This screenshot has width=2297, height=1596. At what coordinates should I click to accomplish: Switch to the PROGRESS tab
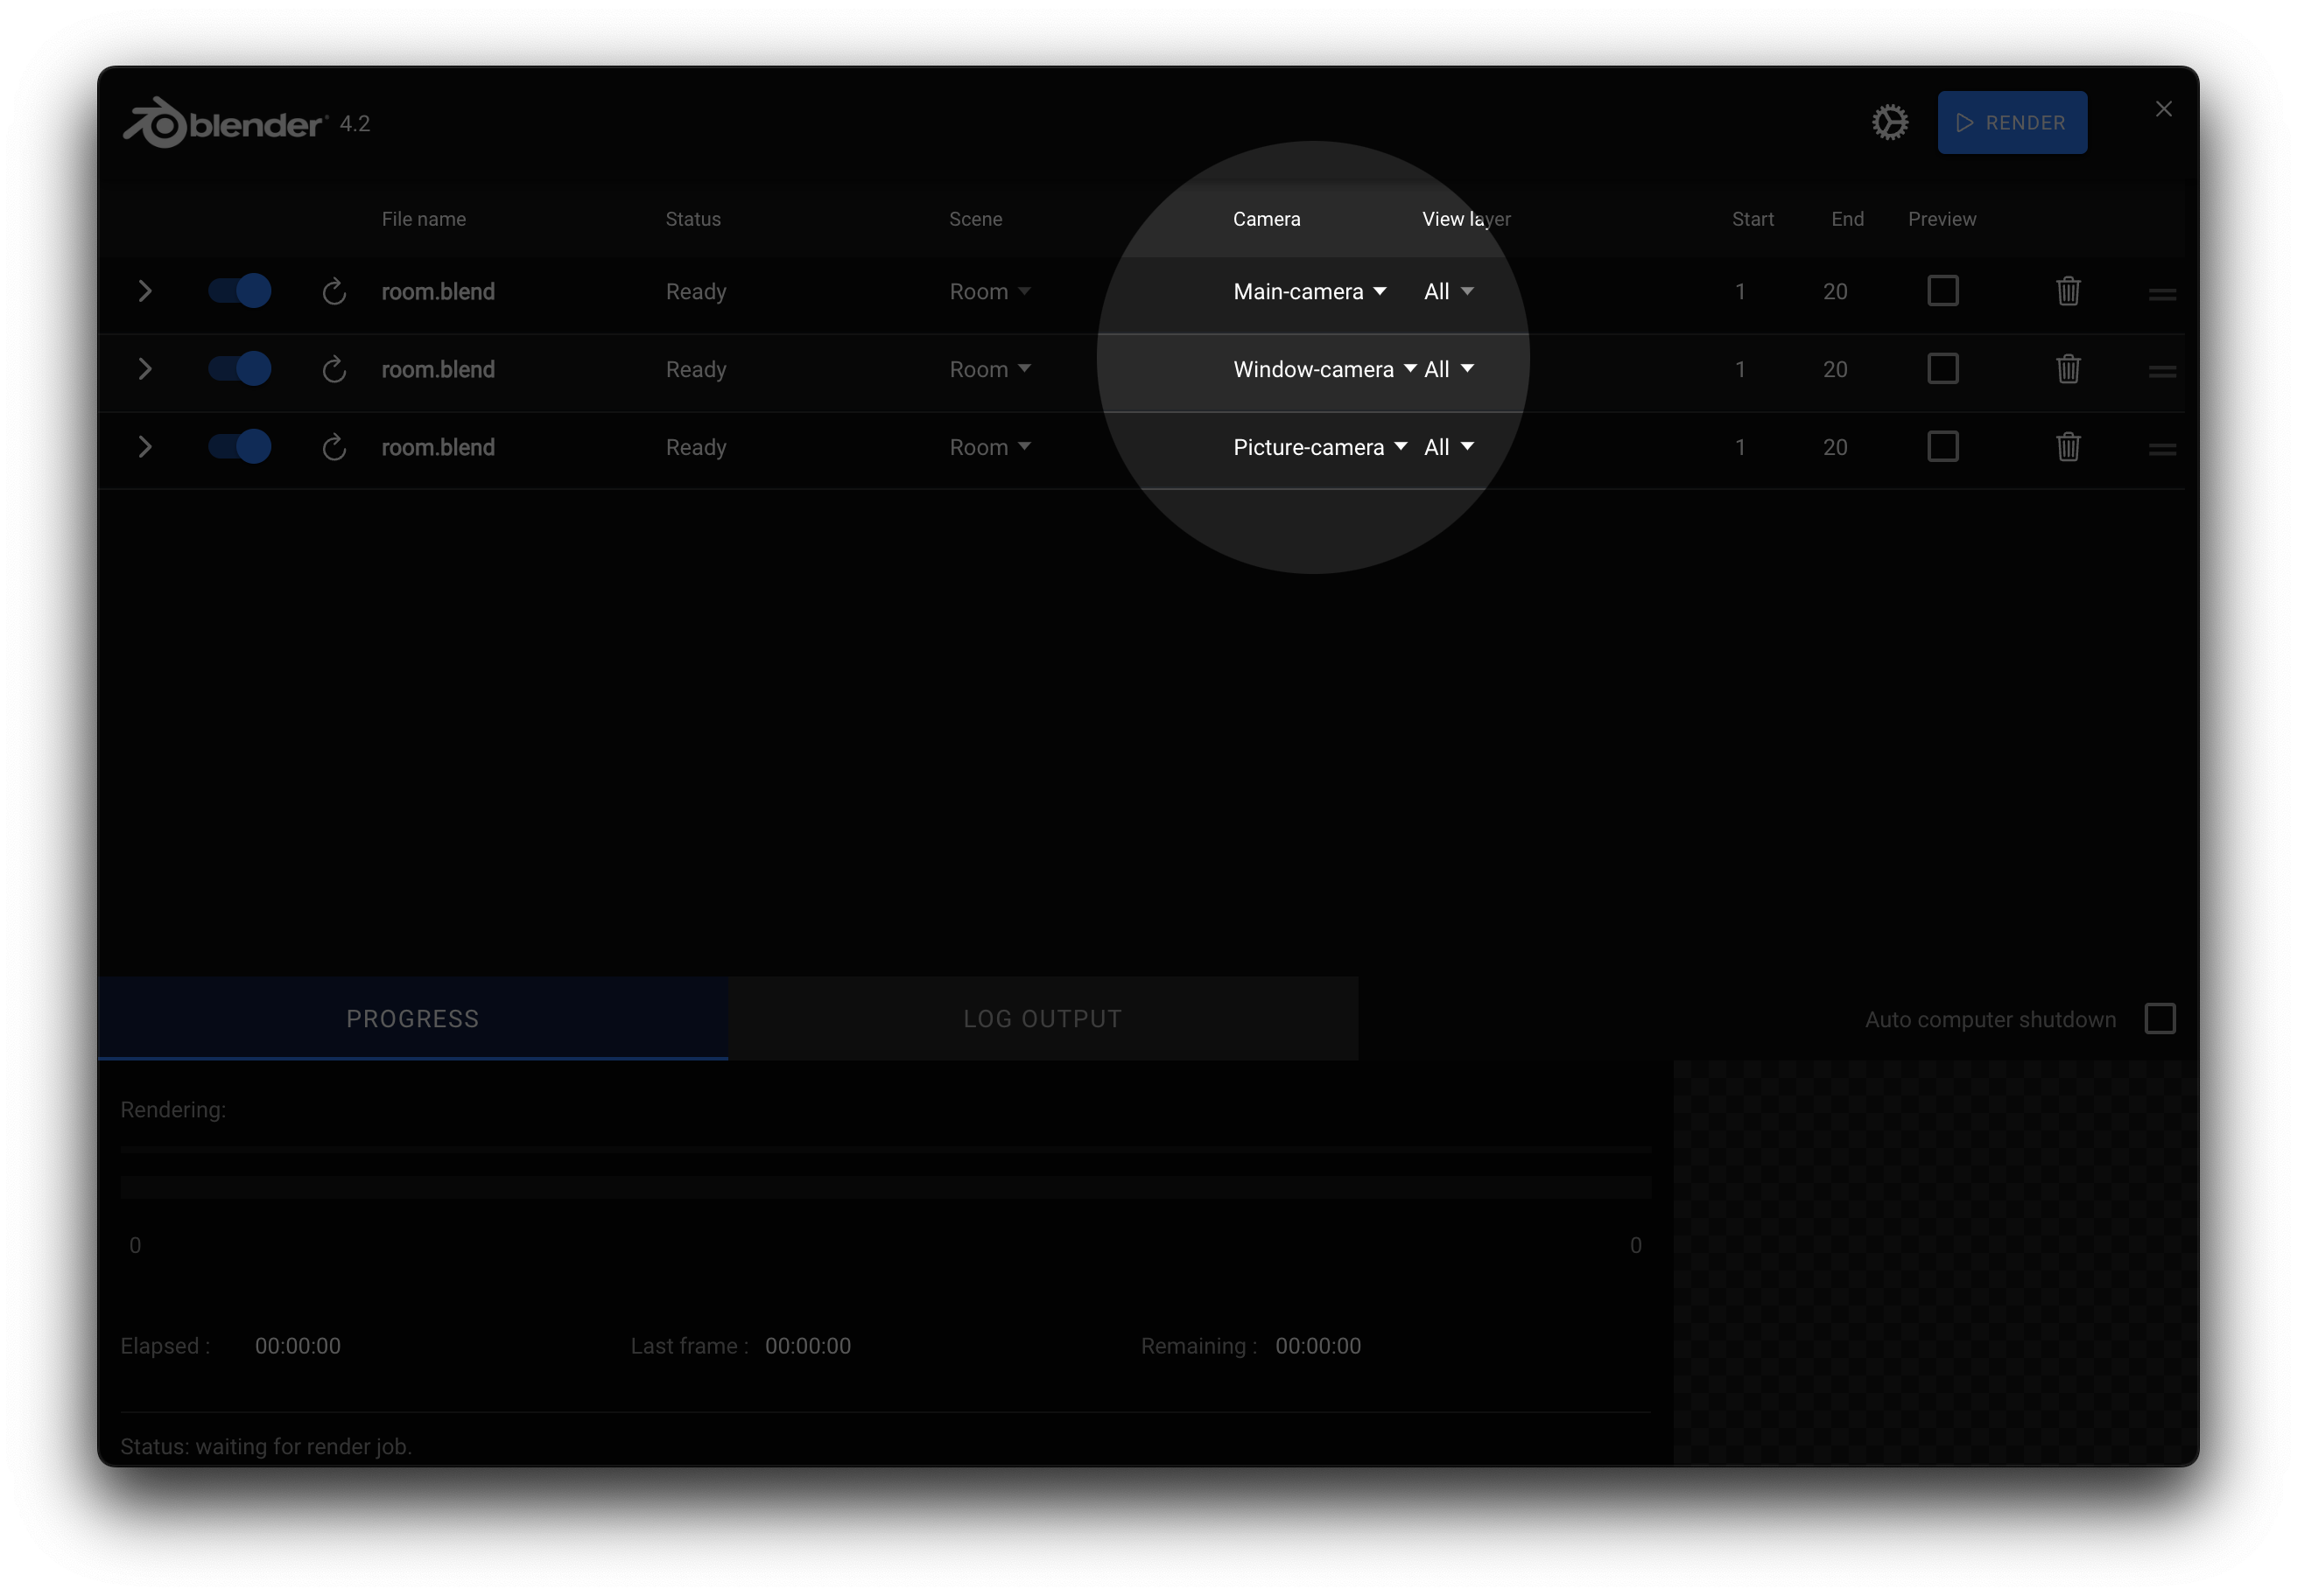(414, 1018)
